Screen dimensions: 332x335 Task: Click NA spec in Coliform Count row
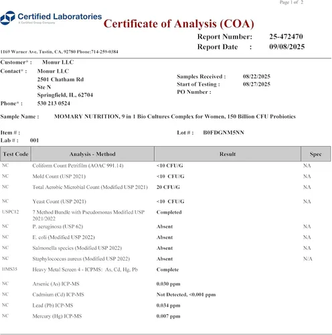pos(307,165)
